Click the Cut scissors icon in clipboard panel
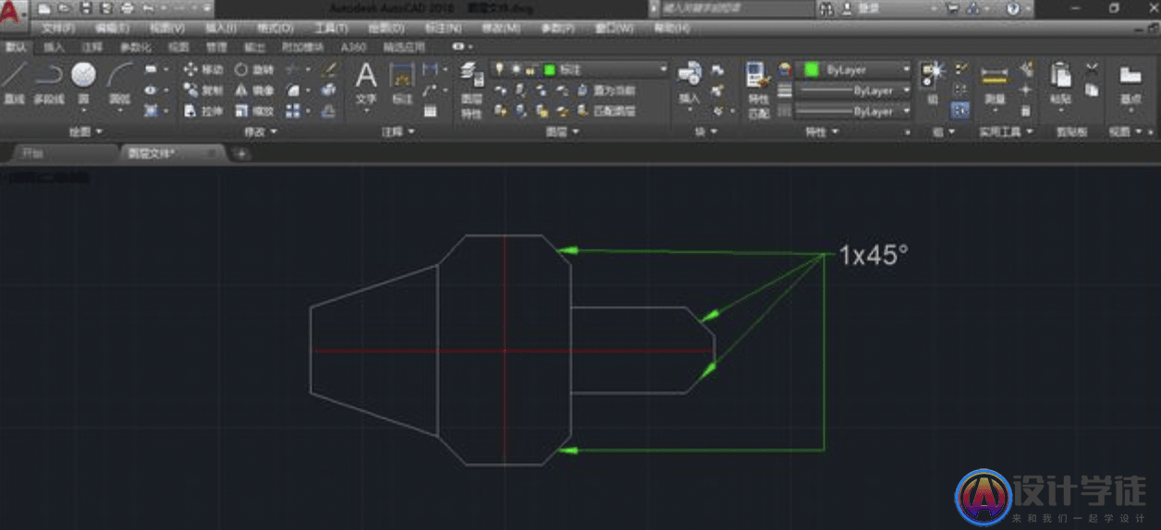Screen dimensions: 1161x530 click(1092, 69)
